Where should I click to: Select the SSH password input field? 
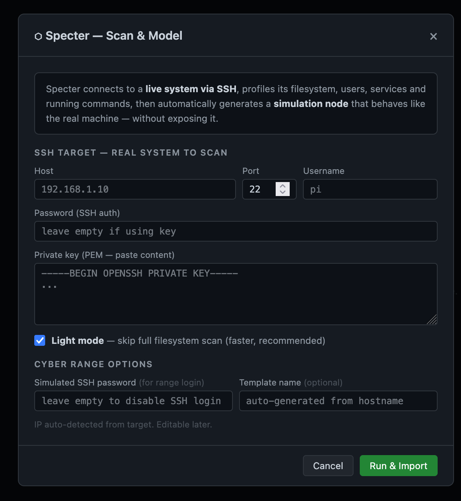(x=236, y=231)
